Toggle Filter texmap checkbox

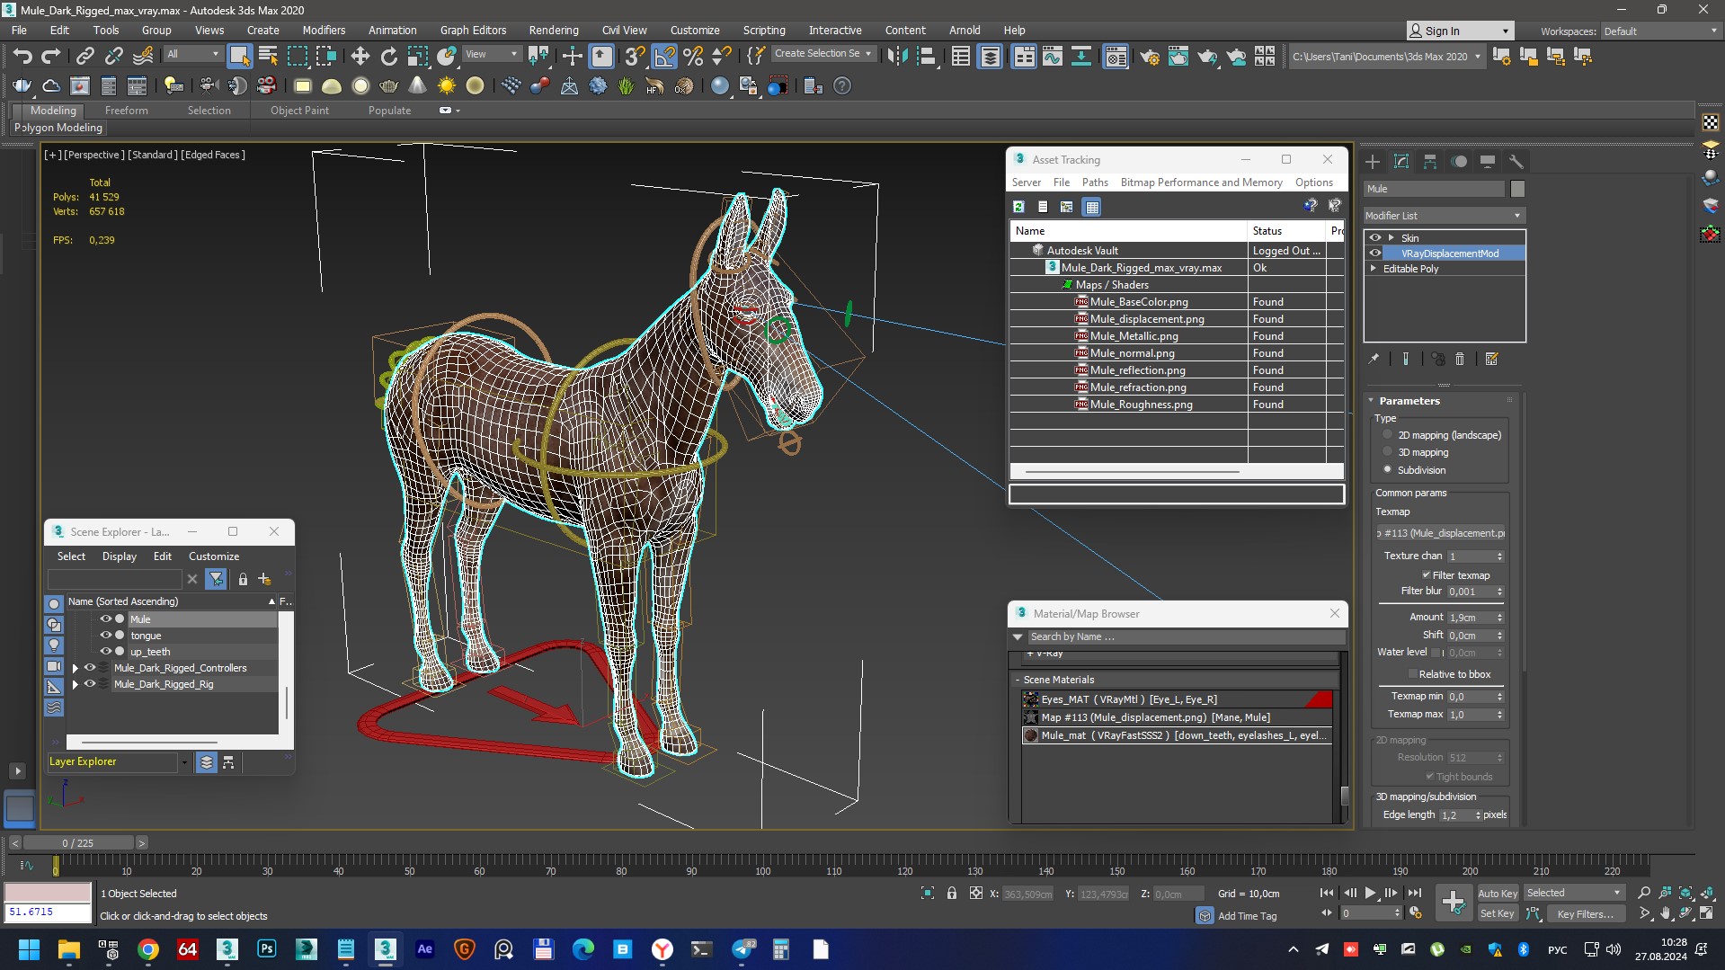[1426, 575]
